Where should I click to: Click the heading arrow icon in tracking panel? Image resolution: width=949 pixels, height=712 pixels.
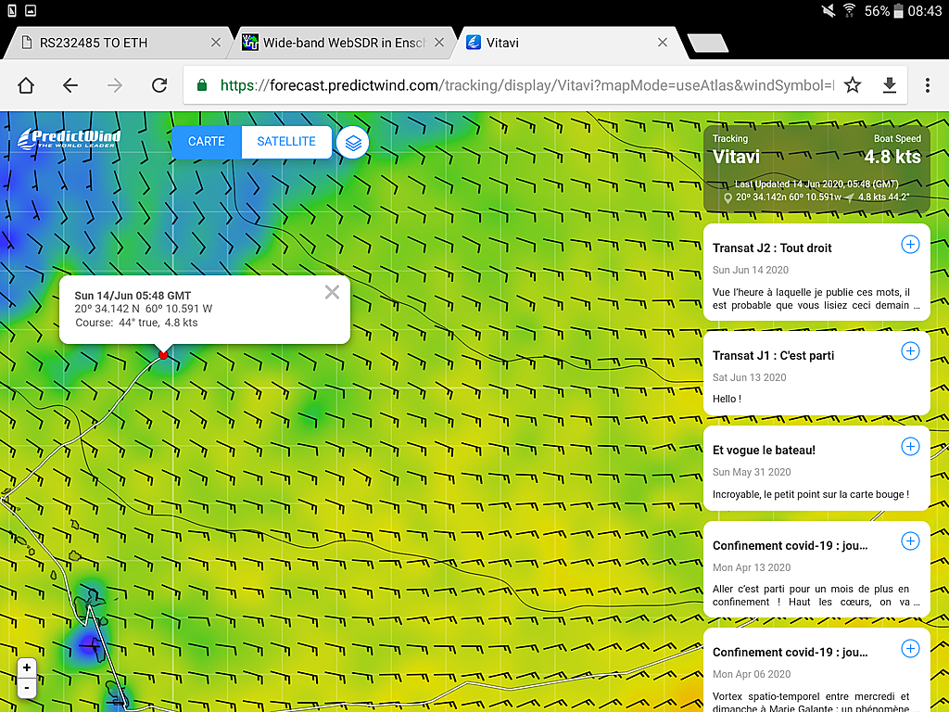pyautogui.click(x=850, y=198)
